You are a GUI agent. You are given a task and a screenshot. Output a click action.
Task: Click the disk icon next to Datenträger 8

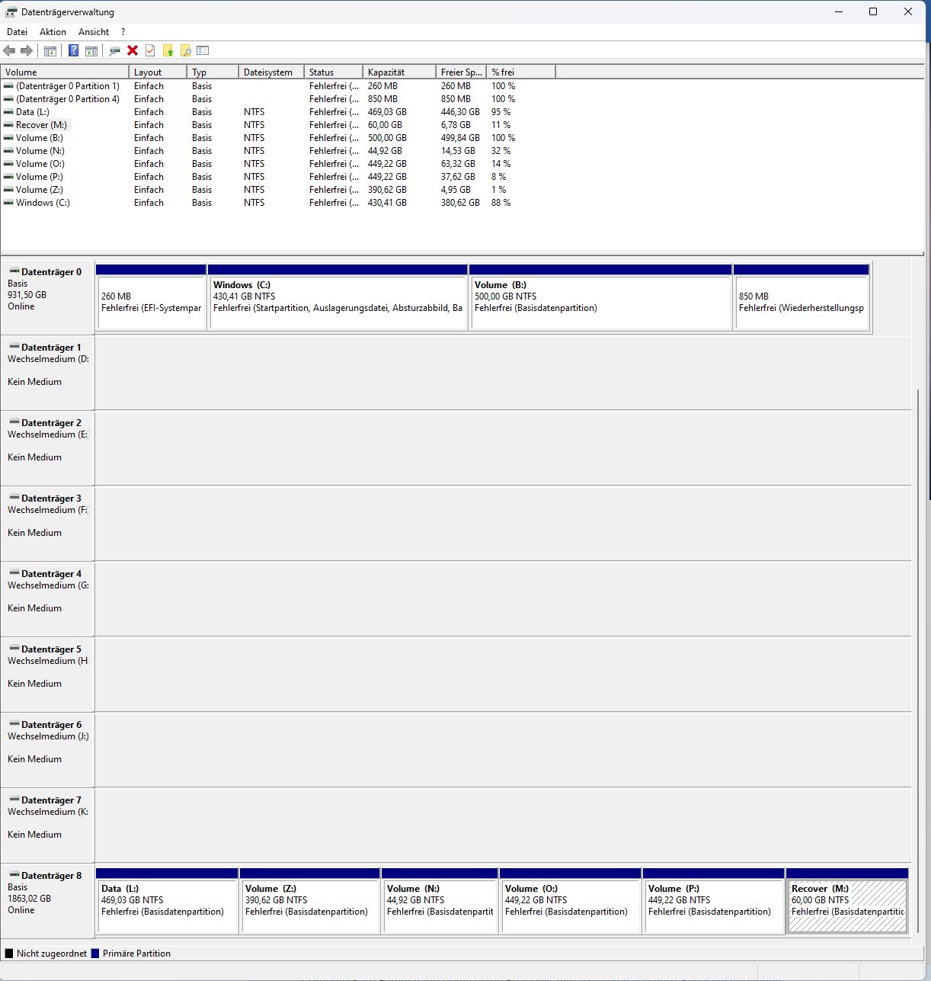pyautogui.click(x=14, y=875)
